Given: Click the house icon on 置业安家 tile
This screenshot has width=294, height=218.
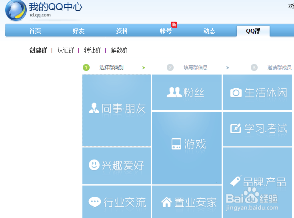Looking at the screenshot, I should 166,202.
